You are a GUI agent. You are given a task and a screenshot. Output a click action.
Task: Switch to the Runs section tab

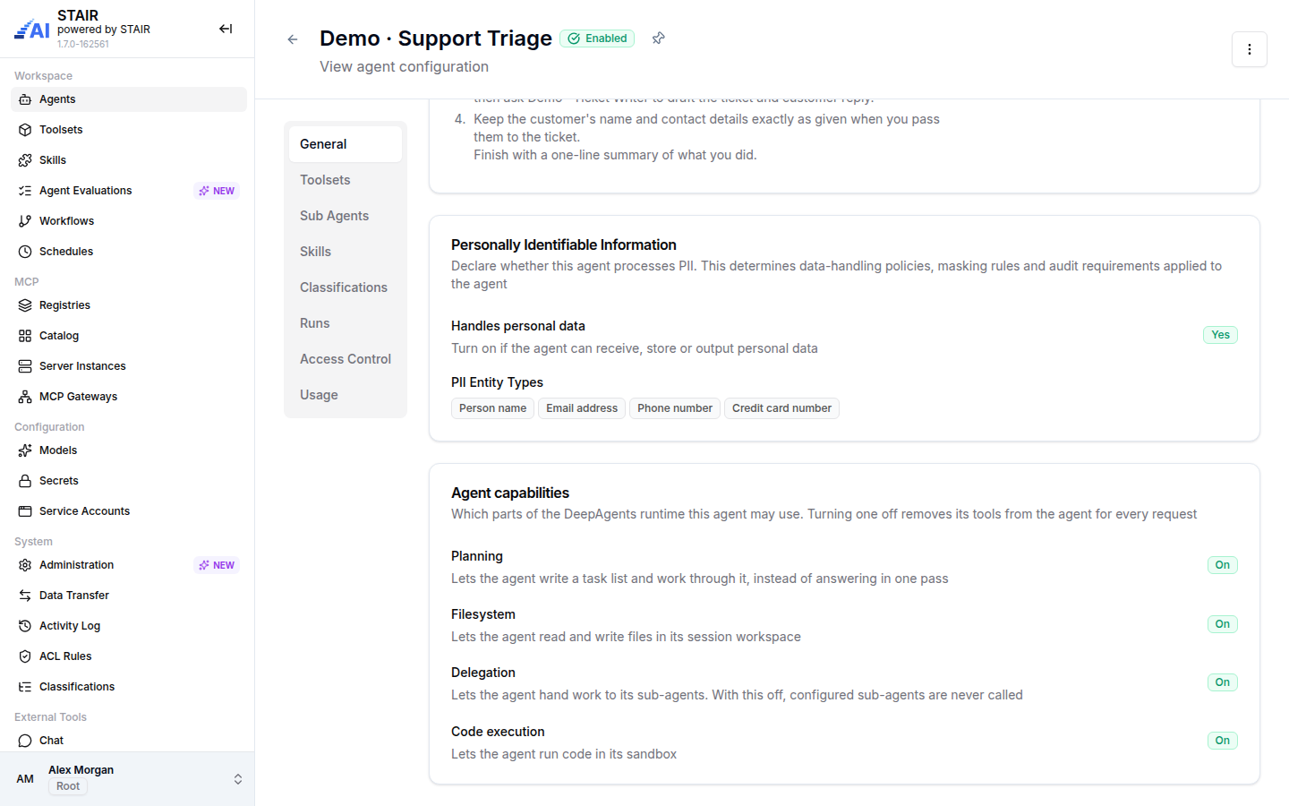[346, 323]
